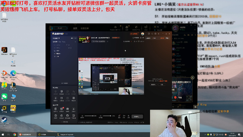Screen dimensions: 243x137
Task: Open settings icon next to stop-stream button
Action: pos(128,117)
